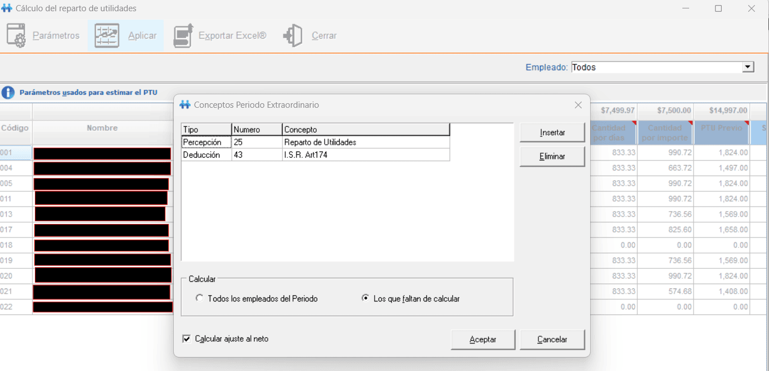Open the Parámetros gear window icon

[16, 35]
